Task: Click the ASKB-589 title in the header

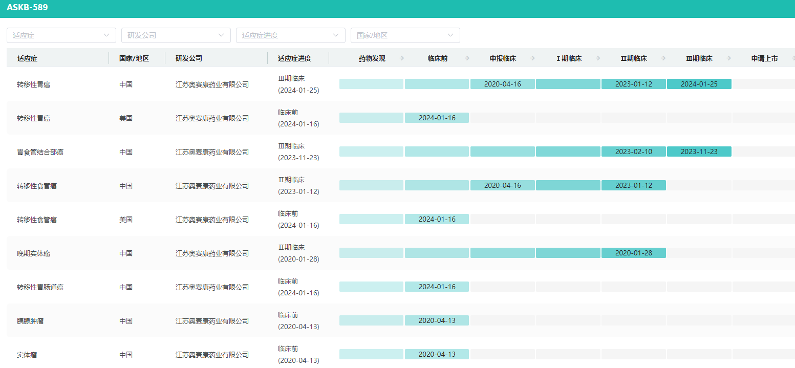Action: (27, 8)
